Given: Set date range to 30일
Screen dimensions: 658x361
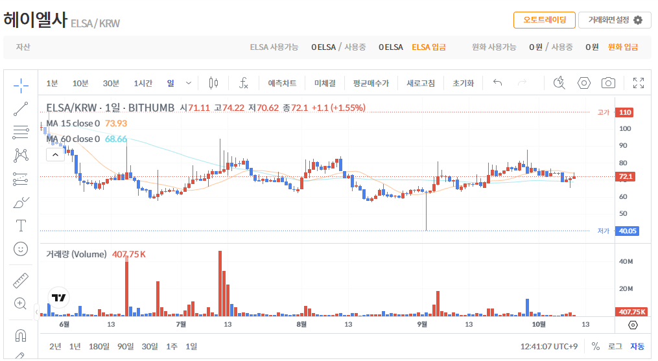Looking at the screenshot, I should point(150,346).
